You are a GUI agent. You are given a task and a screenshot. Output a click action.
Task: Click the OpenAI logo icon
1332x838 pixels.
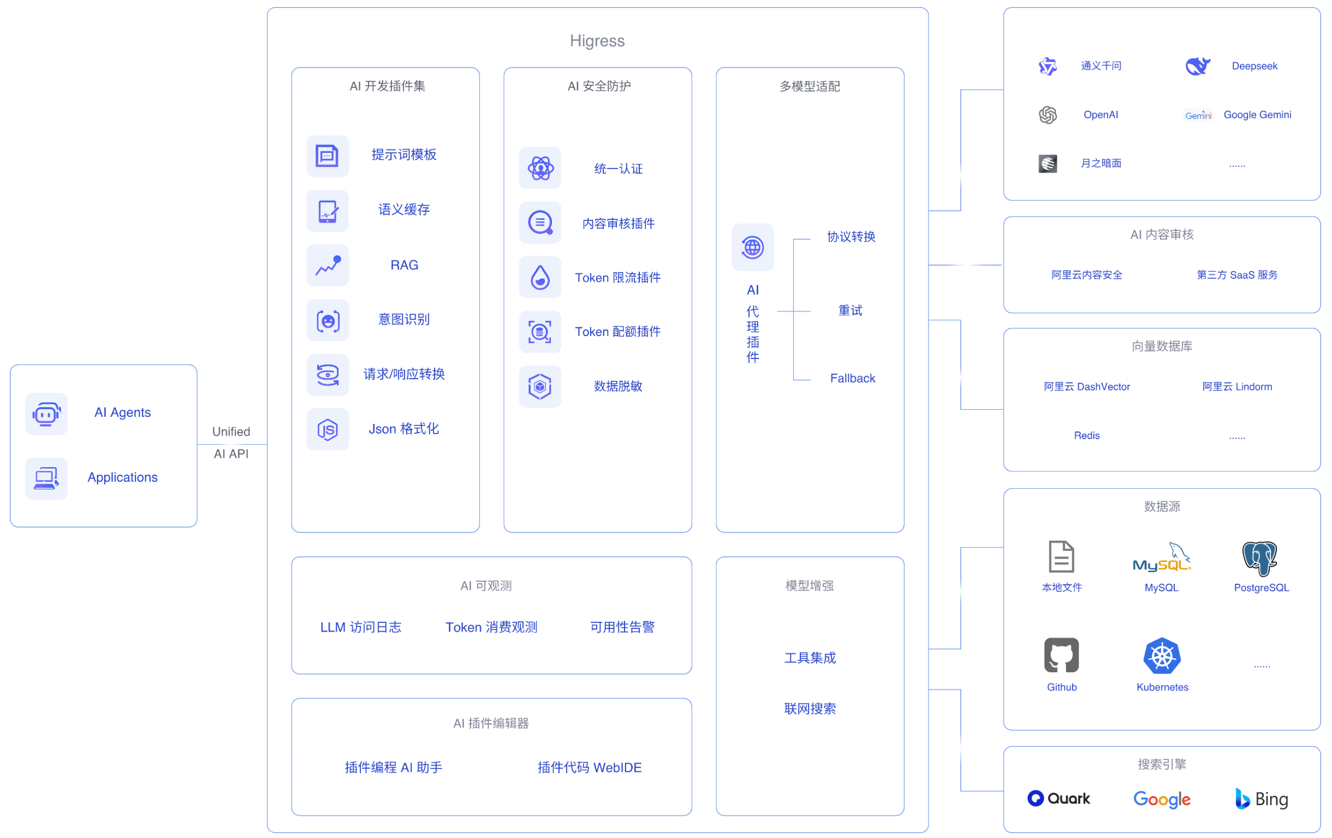click(x=1048, y=115)
